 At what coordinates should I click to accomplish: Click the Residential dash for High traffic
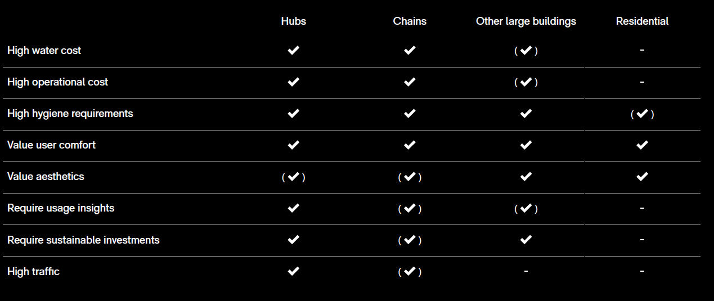pos(642,271)
